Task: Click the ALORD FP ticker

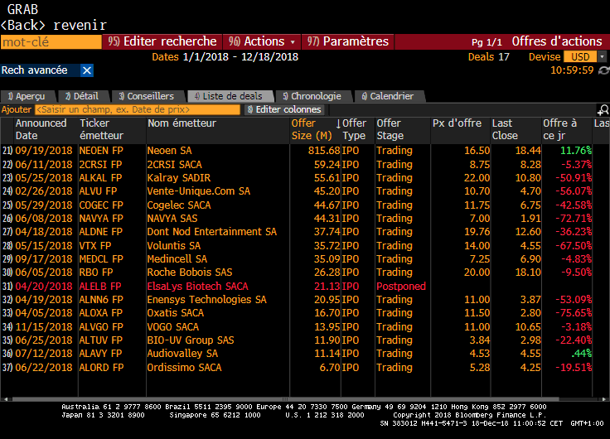Action: 101,368
